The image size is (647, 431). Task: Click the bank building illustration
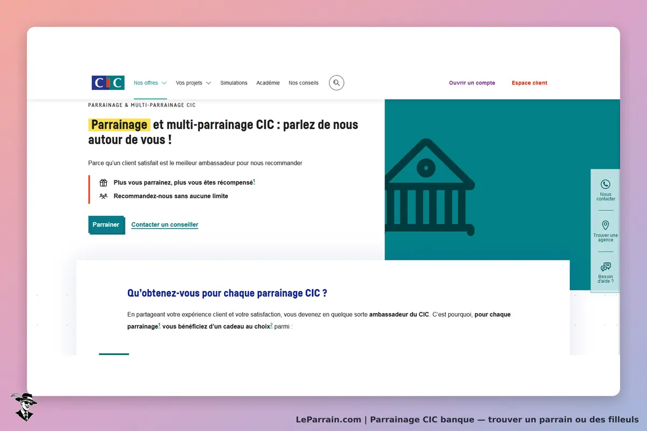(x=430, y=187)
